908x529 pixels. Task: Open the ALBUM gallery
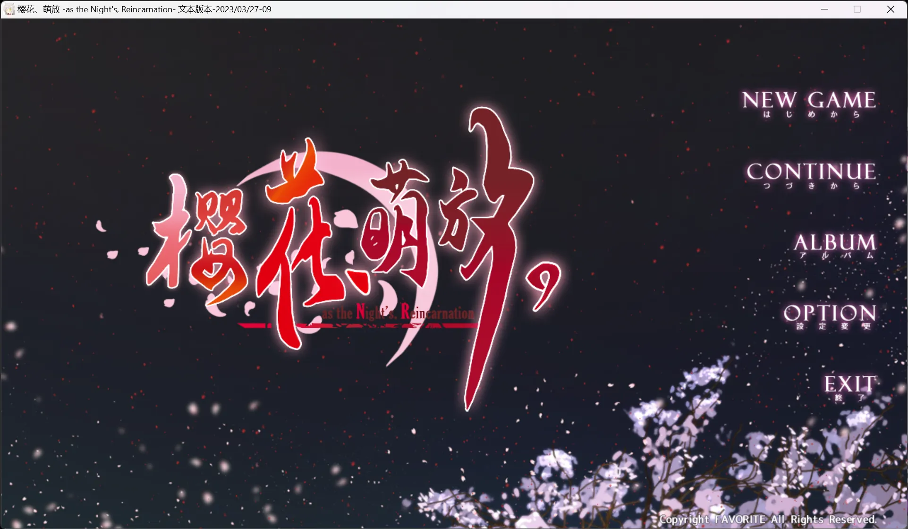834,246
